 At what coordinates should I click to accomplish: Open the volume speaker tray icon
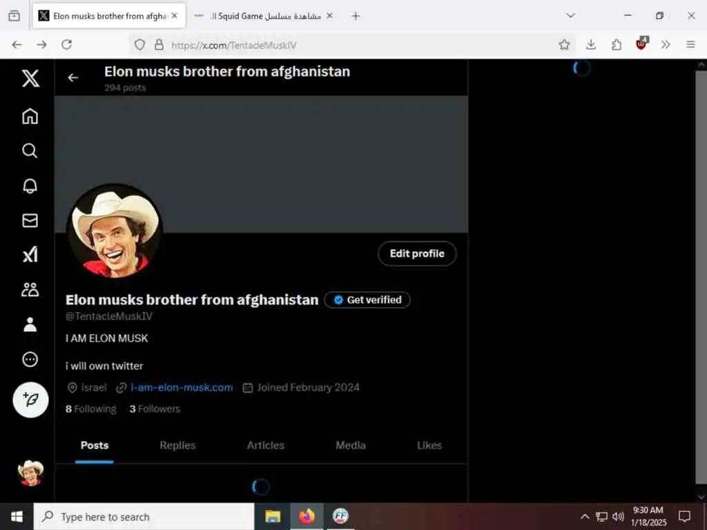[x=618, y=516]
